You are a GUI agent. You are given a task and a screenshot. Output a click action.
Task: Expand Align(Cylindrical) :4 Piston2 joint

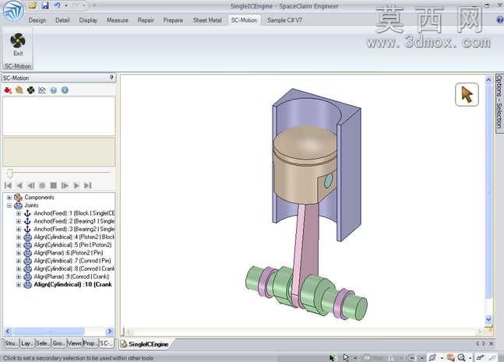click(x=19, y=237)
